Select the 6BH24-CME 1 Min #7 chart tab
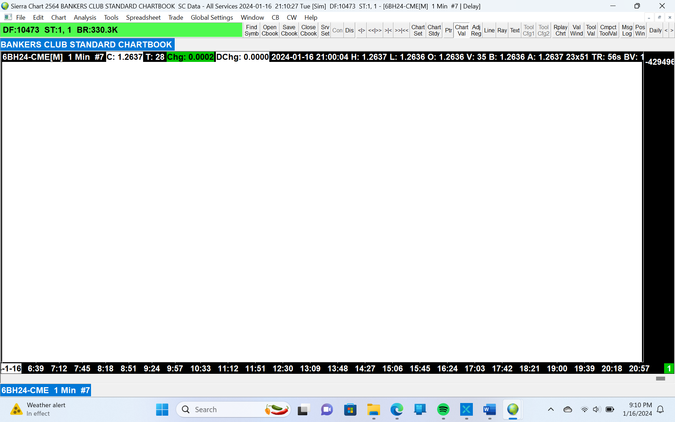675x422 pixels. click(x=46, y=390)
